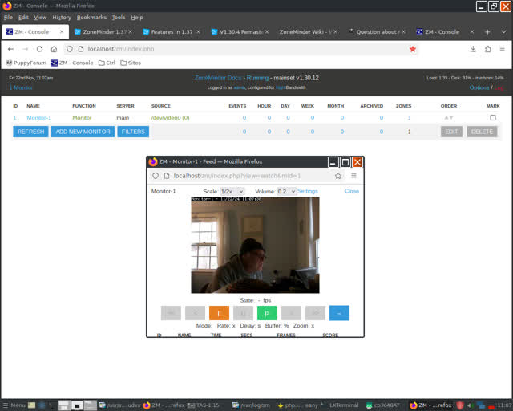Open the Log link in the ZoneMinder header

(x=499, y=87)
